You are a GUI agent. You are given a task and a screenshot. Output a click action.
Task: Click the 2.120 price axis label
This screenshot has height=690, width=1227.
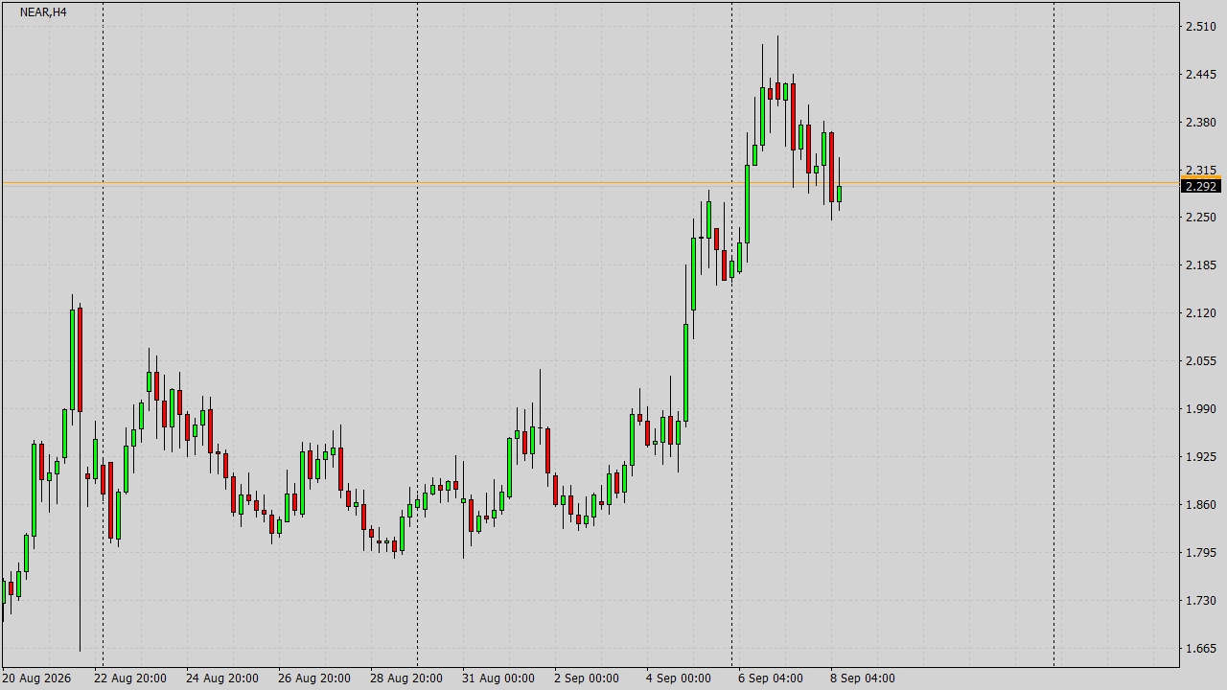pos(1200,313)
